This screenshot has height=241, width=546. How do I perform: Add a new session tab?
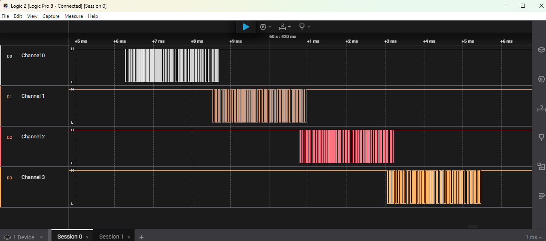coord(141,237)
